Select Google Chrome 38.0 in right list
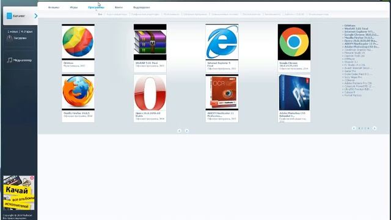Viewport: 391px width, 220px height. tap(361, 35)
